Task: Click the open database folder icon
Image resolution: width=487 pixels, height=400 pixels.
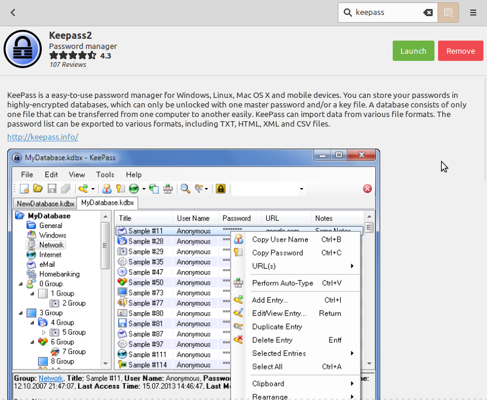Action: pyautogui.click(x=38, y=189)
